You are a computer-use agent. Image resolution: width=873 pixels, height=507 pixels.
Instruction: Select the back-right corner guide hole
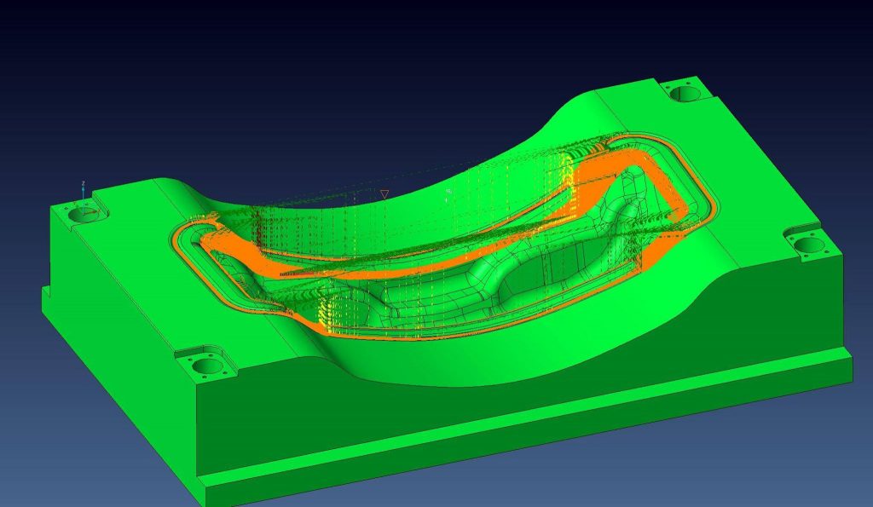coord(683,94)
